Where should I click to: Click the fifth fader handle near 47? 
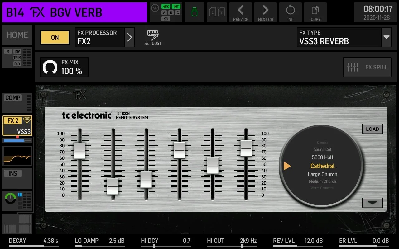[x=213, y=166]
